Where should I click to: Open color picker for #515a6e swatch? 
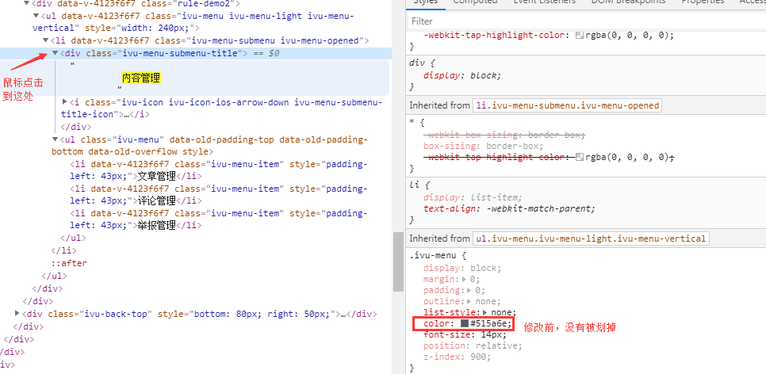click(x=465, y=324)
